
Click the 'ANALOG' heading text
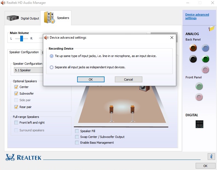click(x=192, y=34)
